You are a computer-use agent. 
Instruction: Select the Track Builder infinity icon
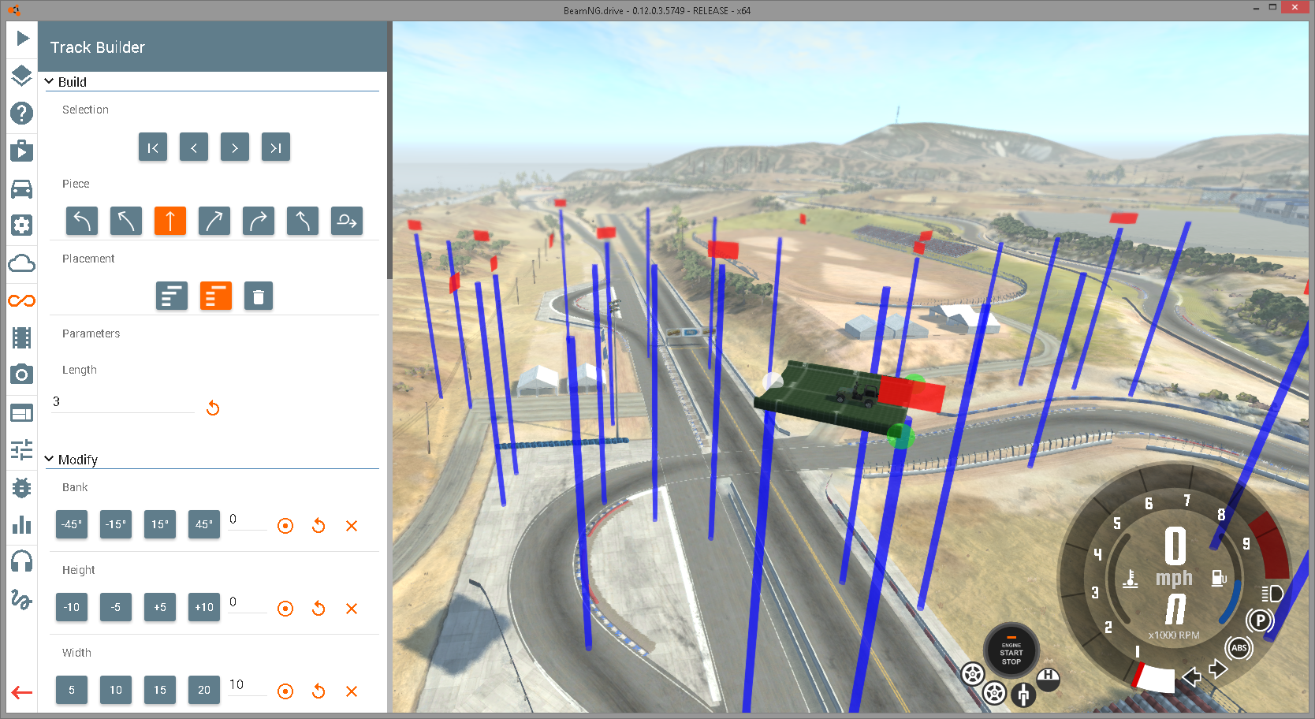tap(22, 300)
